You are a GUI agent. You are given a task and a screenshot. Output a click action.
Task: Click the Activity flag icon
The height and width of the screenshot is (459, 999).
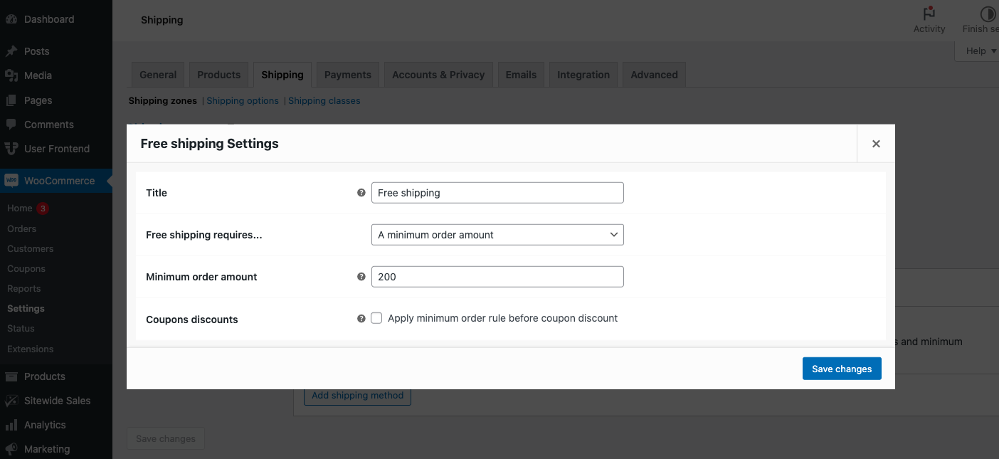click(x=929, y=13)
